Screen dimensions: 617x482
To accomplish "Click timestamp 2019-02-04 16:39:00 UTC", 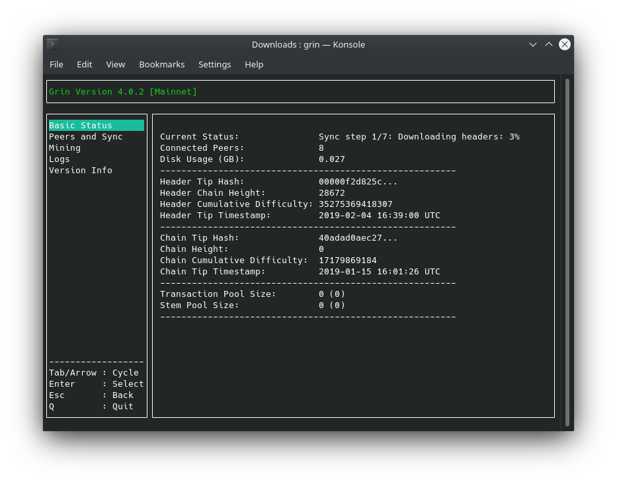I will [x=380, y=216].
